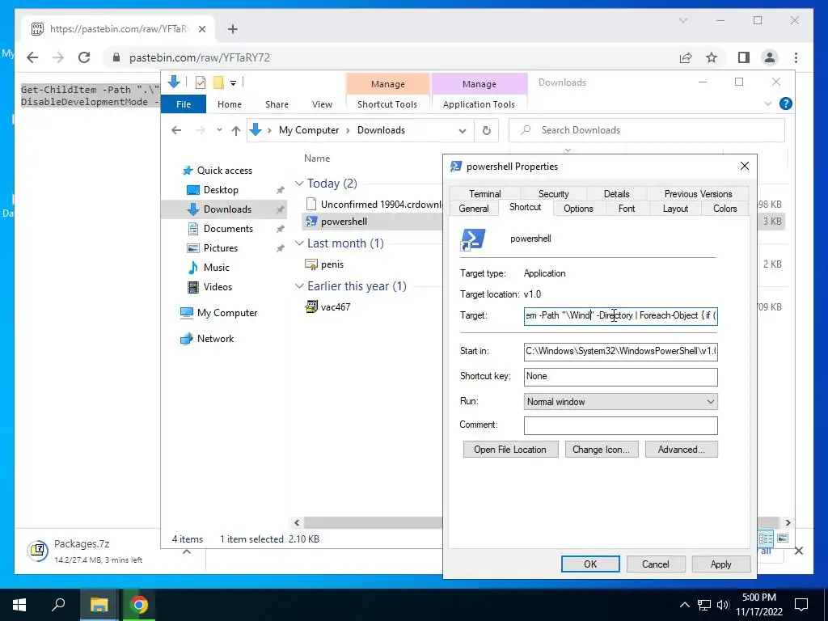Open Explorer Help icon
This screenshot has height=621, width=828.
(786, 103)
